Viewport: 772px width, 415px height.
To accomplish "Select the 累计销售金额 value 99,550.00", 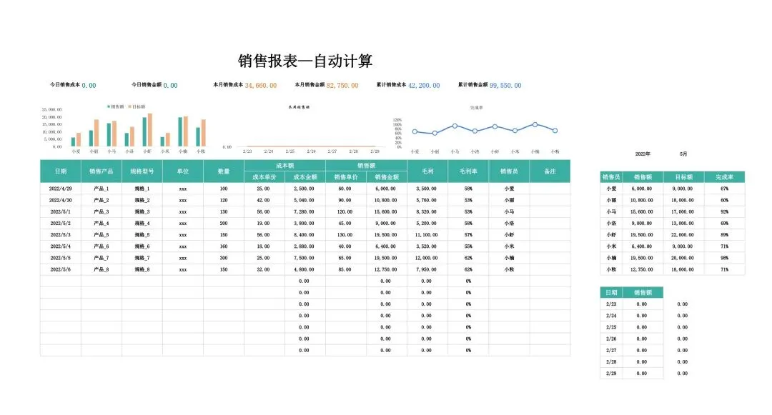I will [505, 86].
